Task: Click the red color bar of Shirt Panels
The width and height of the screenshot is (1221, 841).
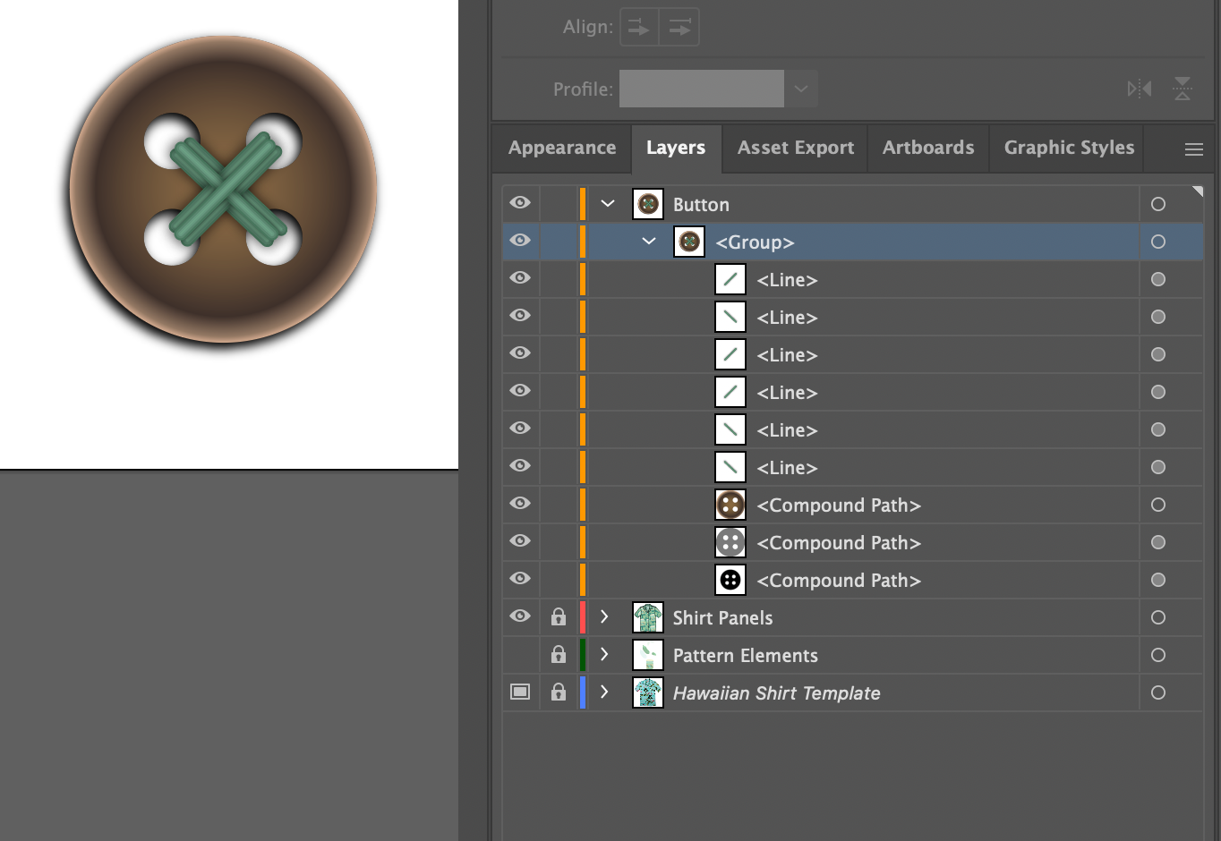Action: click(583, 617)
